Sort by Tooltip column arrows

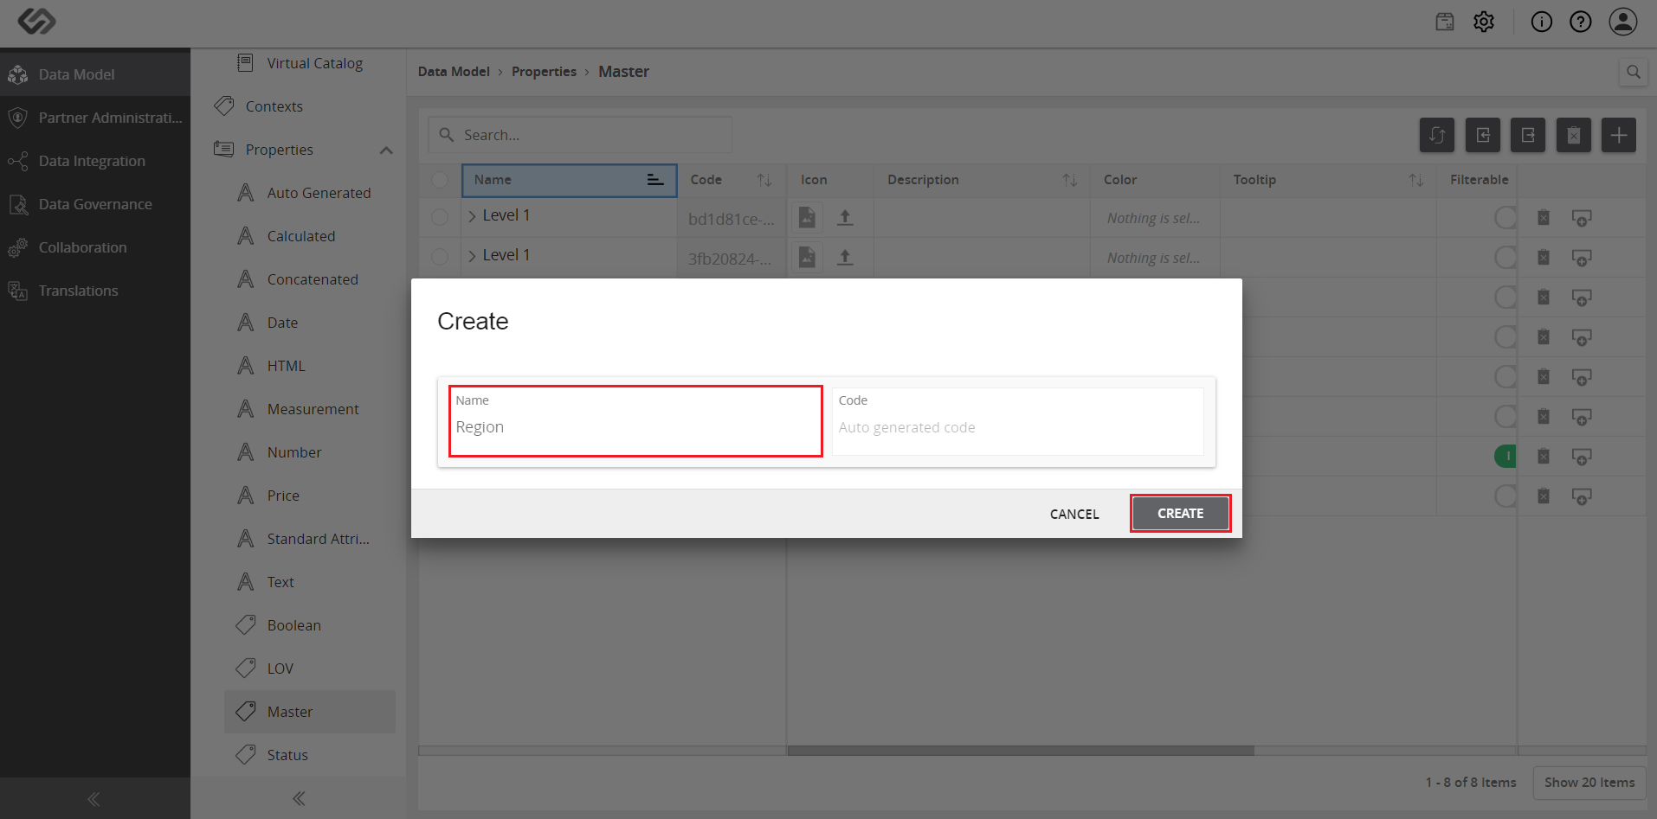(1416, 180)
